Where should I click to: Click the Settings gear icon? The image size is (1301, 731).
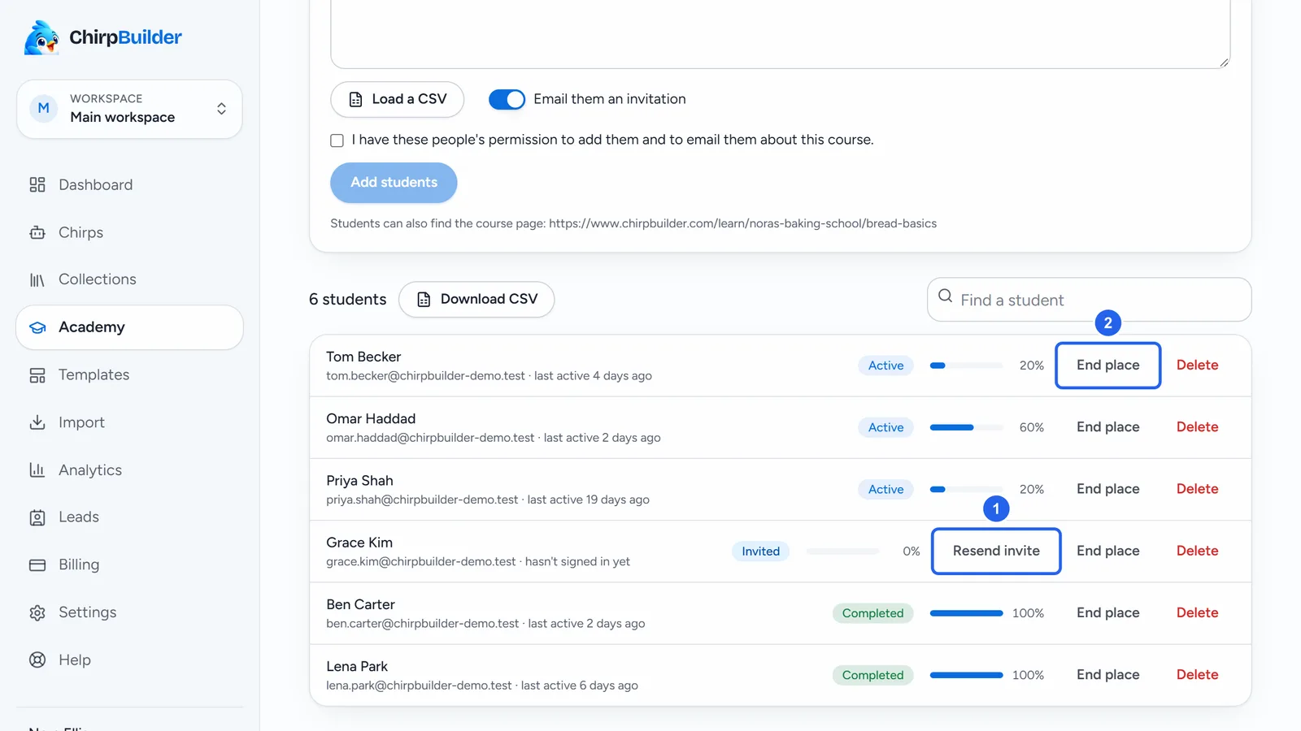pyautogui.click(x=37, y=612)
